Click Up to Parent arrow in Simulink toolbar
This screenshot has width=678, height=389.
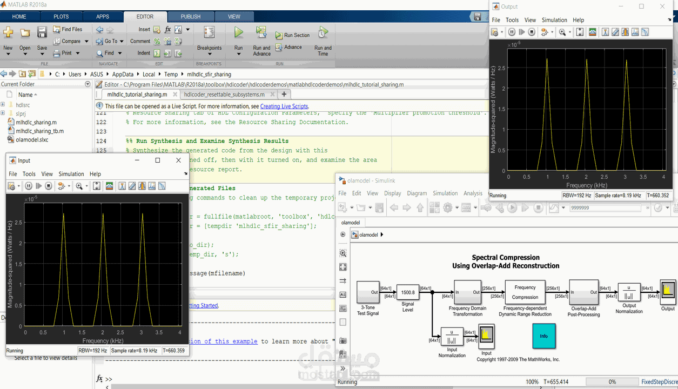click(x=420, y=207)
